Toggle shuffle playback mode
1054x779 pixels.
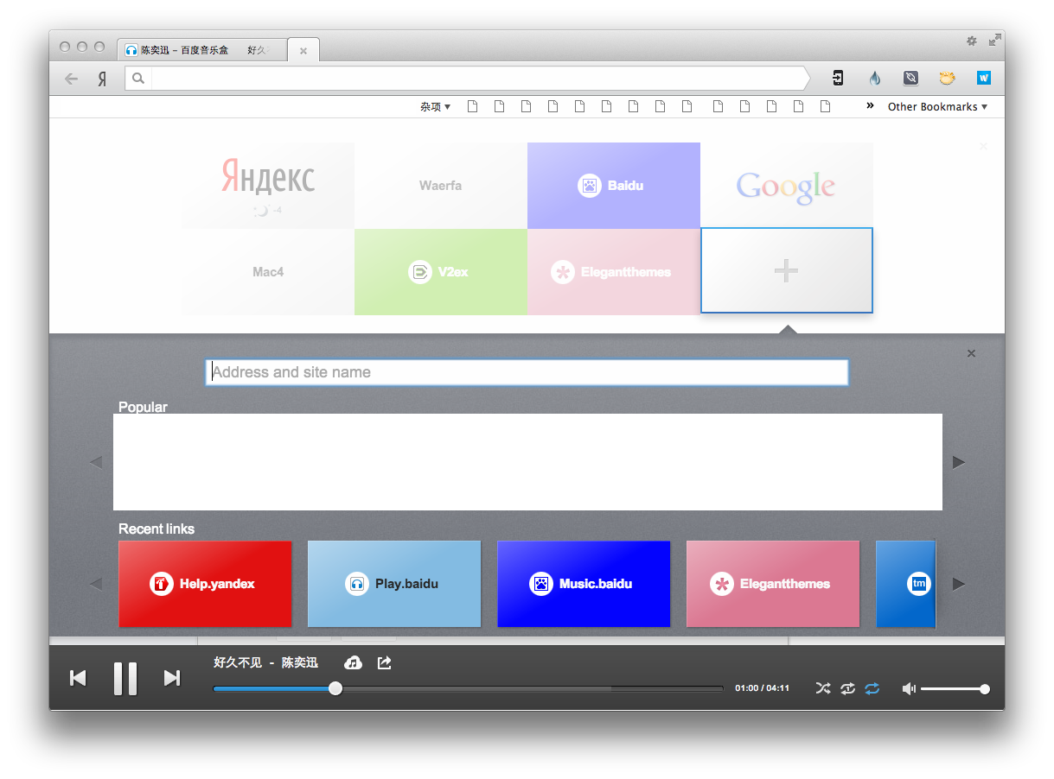coord(822,688)
